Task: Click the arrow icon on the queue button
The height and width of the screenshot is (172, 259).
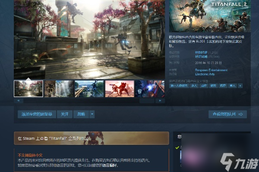Action: click(x=241, y=114)
